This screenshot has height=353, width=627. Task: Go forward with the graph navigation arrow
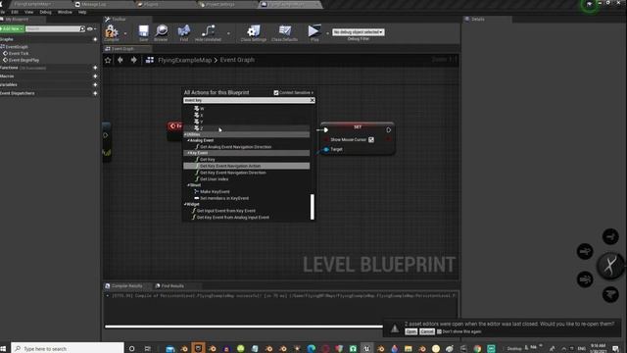click(134, 60)
